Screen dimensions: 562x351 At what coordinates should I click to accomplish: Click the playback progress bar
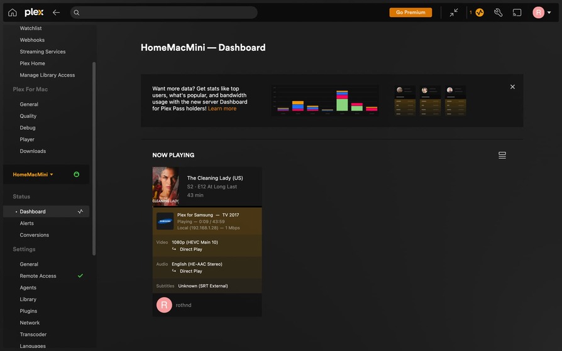click(207, 207)
